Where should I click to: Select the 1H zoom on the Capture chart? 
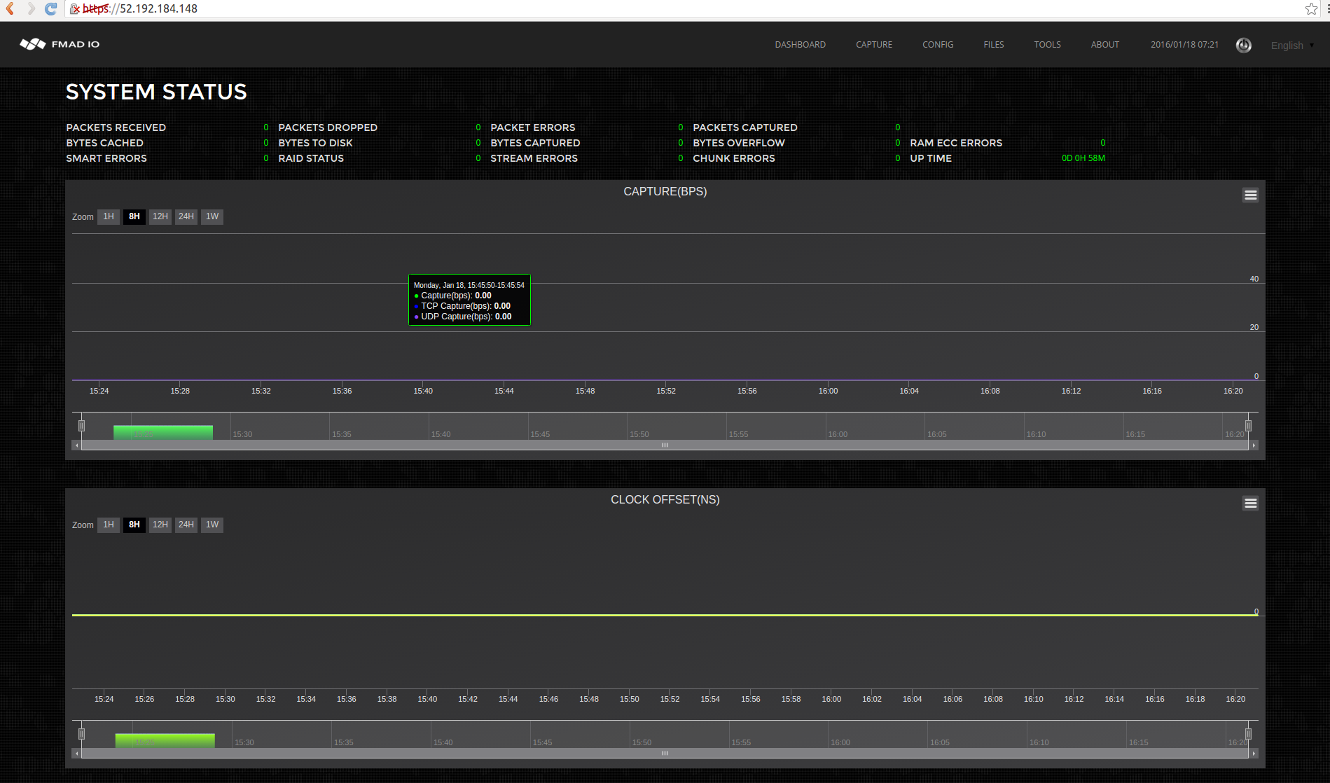tap(108, 216)
